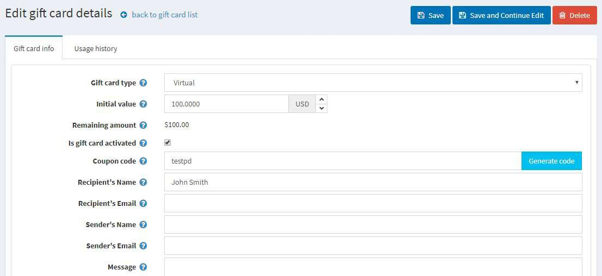Focus the Recipient's Email input field
Image resolution: width=602 pixels, height=276 pixels.
(373, 203)
